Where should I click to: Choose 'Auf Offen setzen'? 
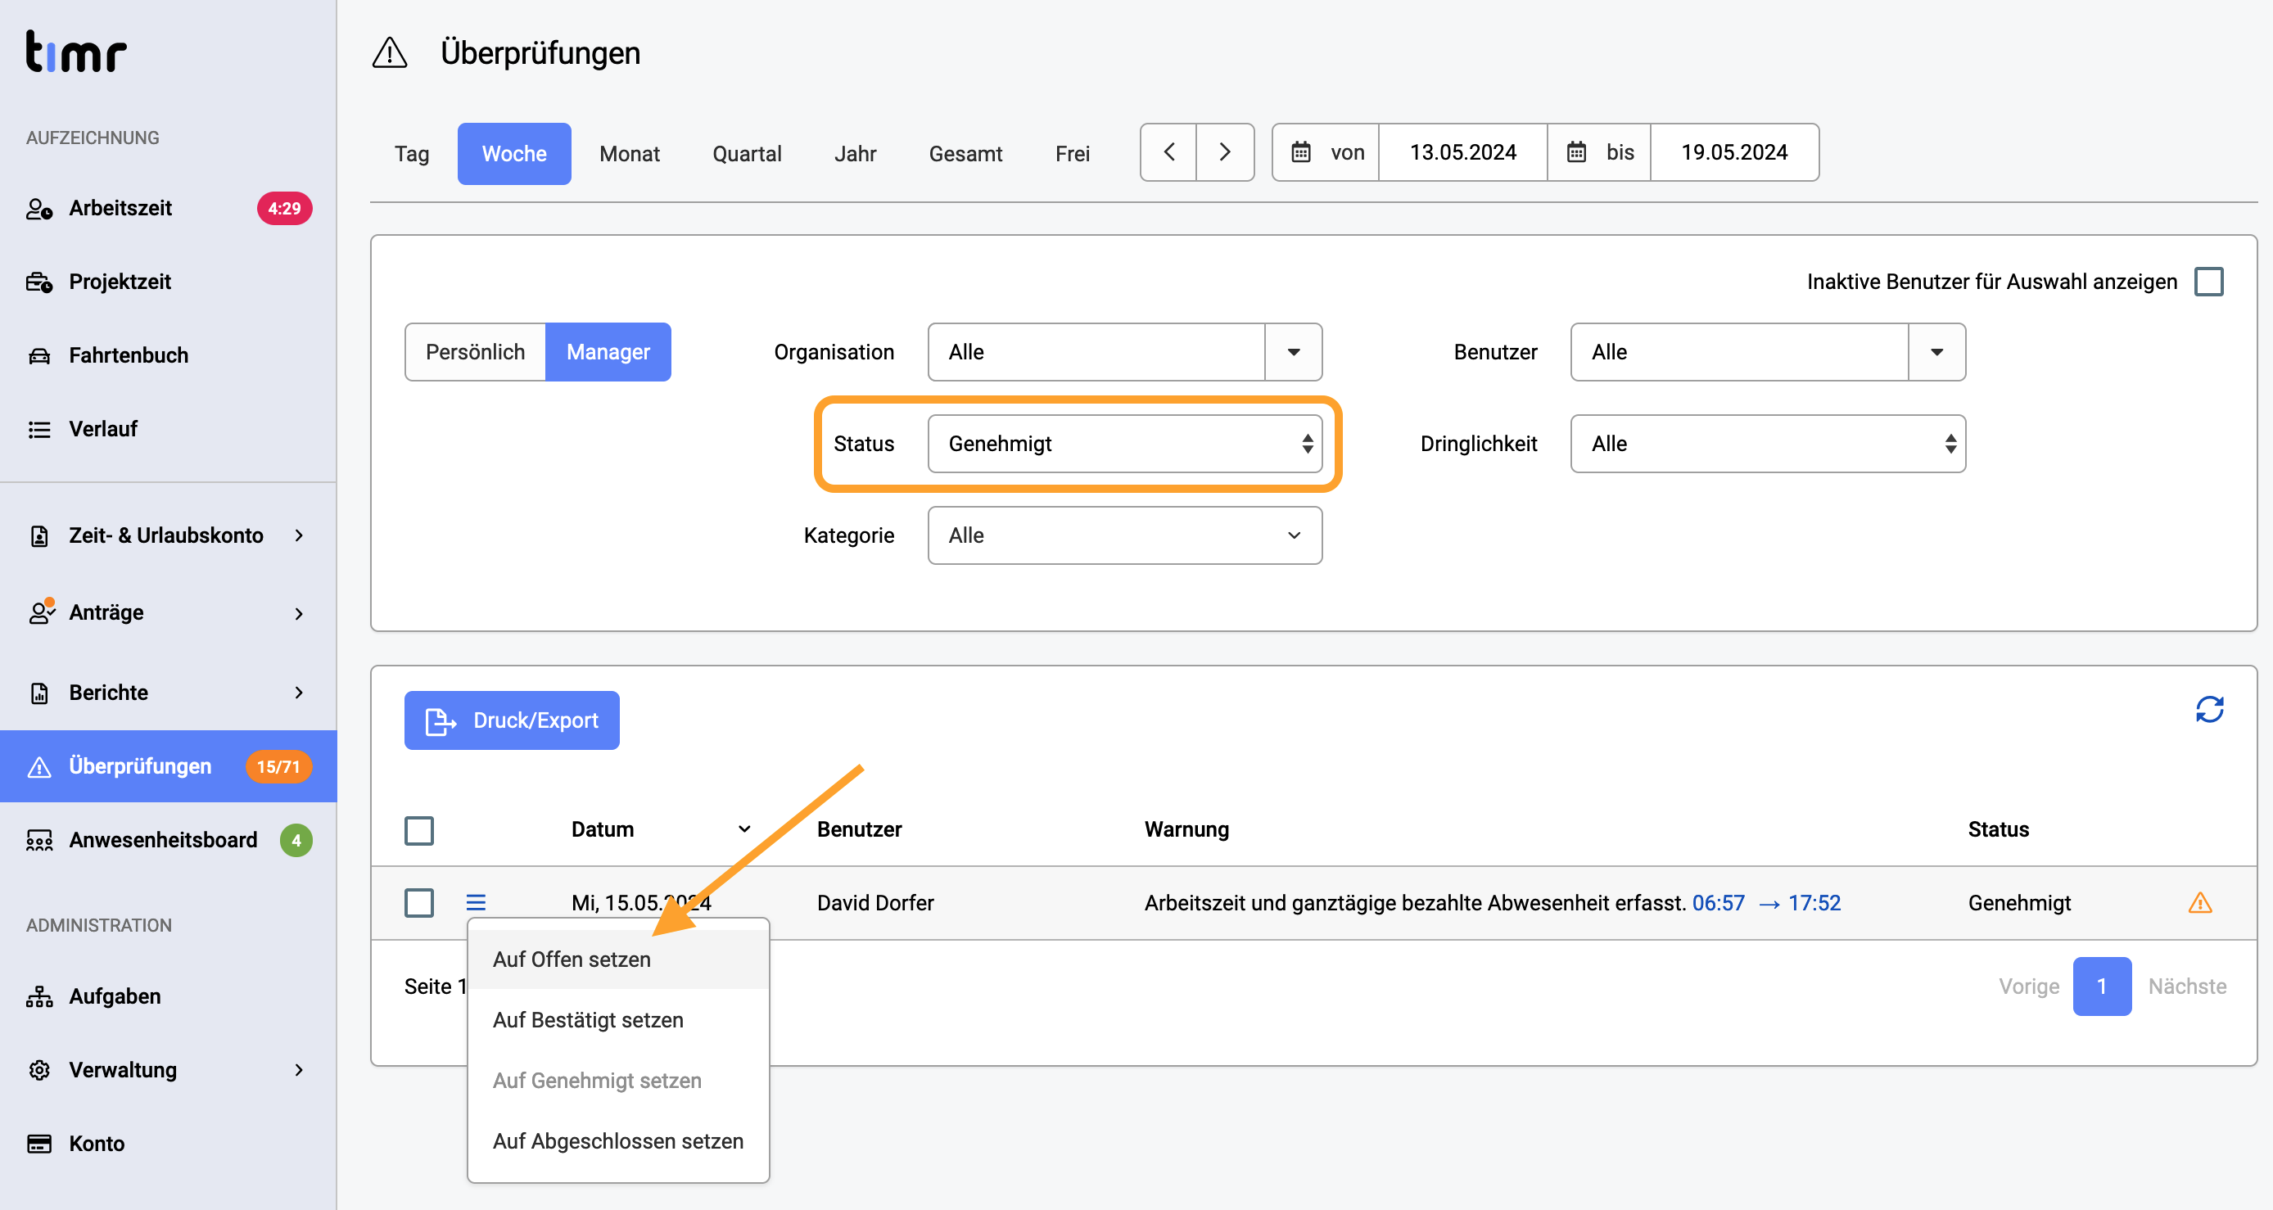[x=617, y=959]
